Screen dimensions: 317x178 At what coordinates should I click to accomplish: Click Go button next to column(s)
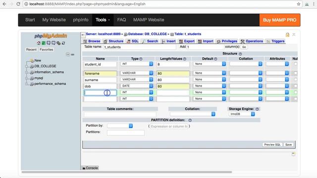pyautogui.click(x=244, y=47)
